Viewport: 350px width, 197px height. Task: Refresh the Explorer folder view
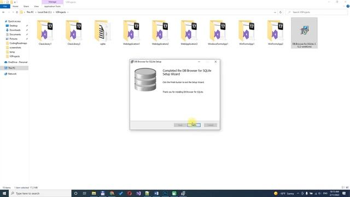281,12
